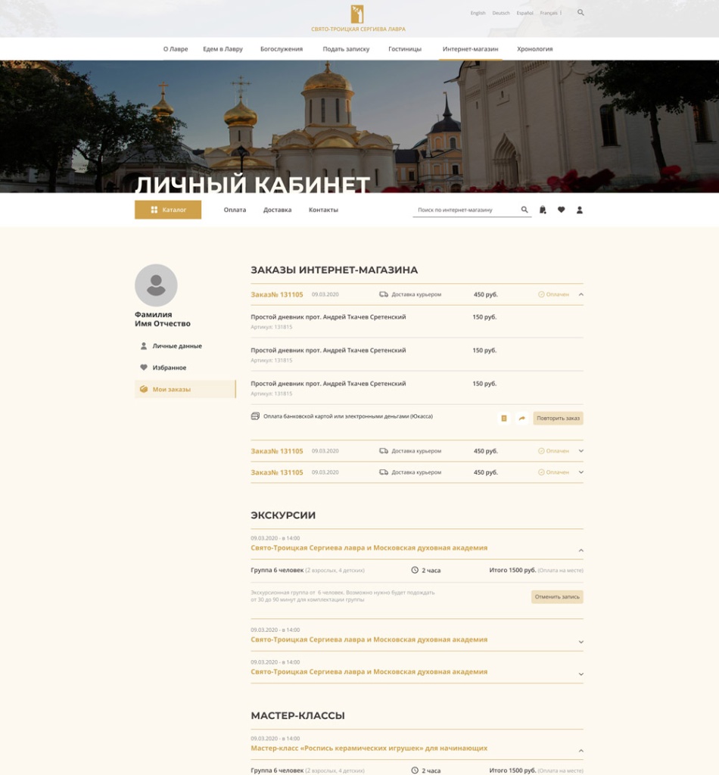Expand the second collapsed excursion entry
Image resolution: width=719 pixels, height=775 pixels.
click(x=581, y=642)
